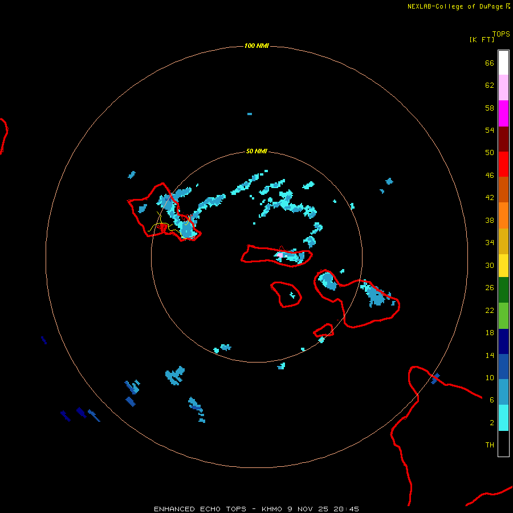
Task: Select the light pink legend swatch
Action: pos(503,87)
